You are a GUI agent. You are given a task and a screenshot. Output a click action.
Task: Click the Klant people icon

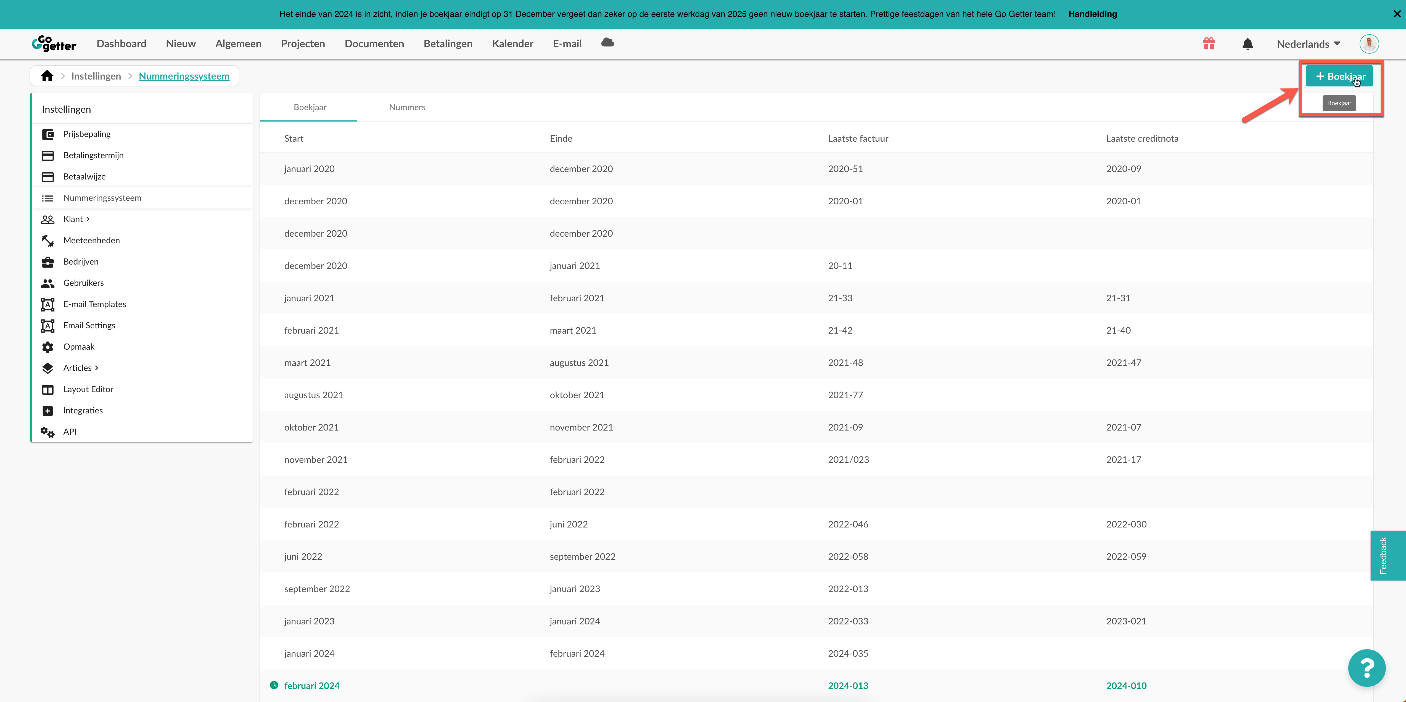click(x=48, y=220)
